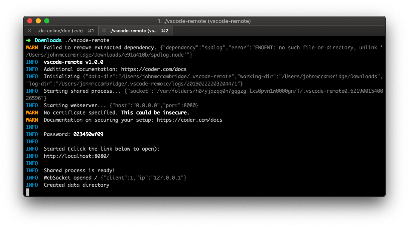Click the password text 023450wf09
This screenshot has width=409, height=228.
coord(88,134)
